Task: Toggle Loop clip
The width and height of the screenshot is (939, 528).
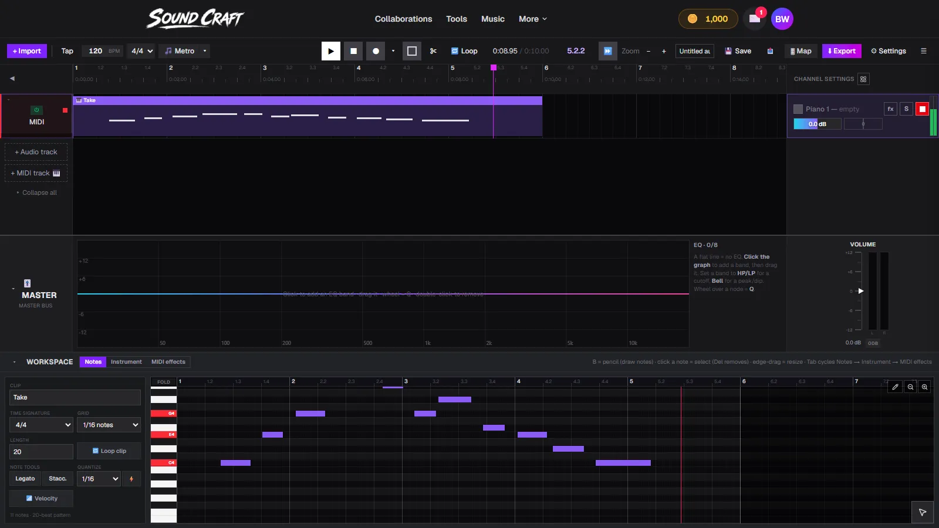Action: [109, 451]
